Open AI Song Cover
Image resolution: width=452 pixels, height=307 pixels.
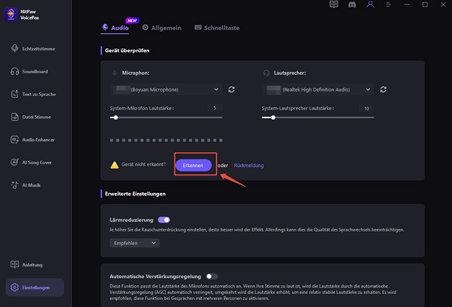[x=35, y=163]
